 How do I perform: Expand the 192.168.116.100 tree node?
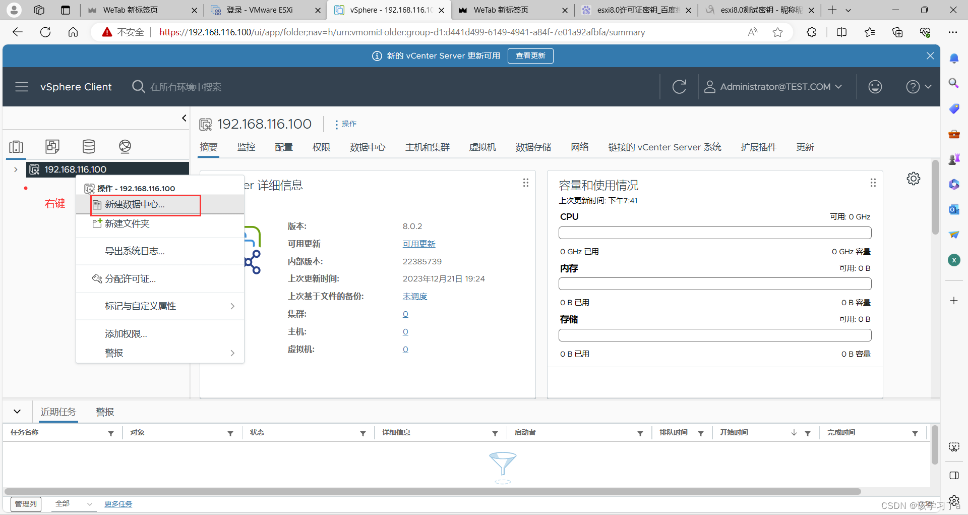pyautogui.click(x=16, y=169)
